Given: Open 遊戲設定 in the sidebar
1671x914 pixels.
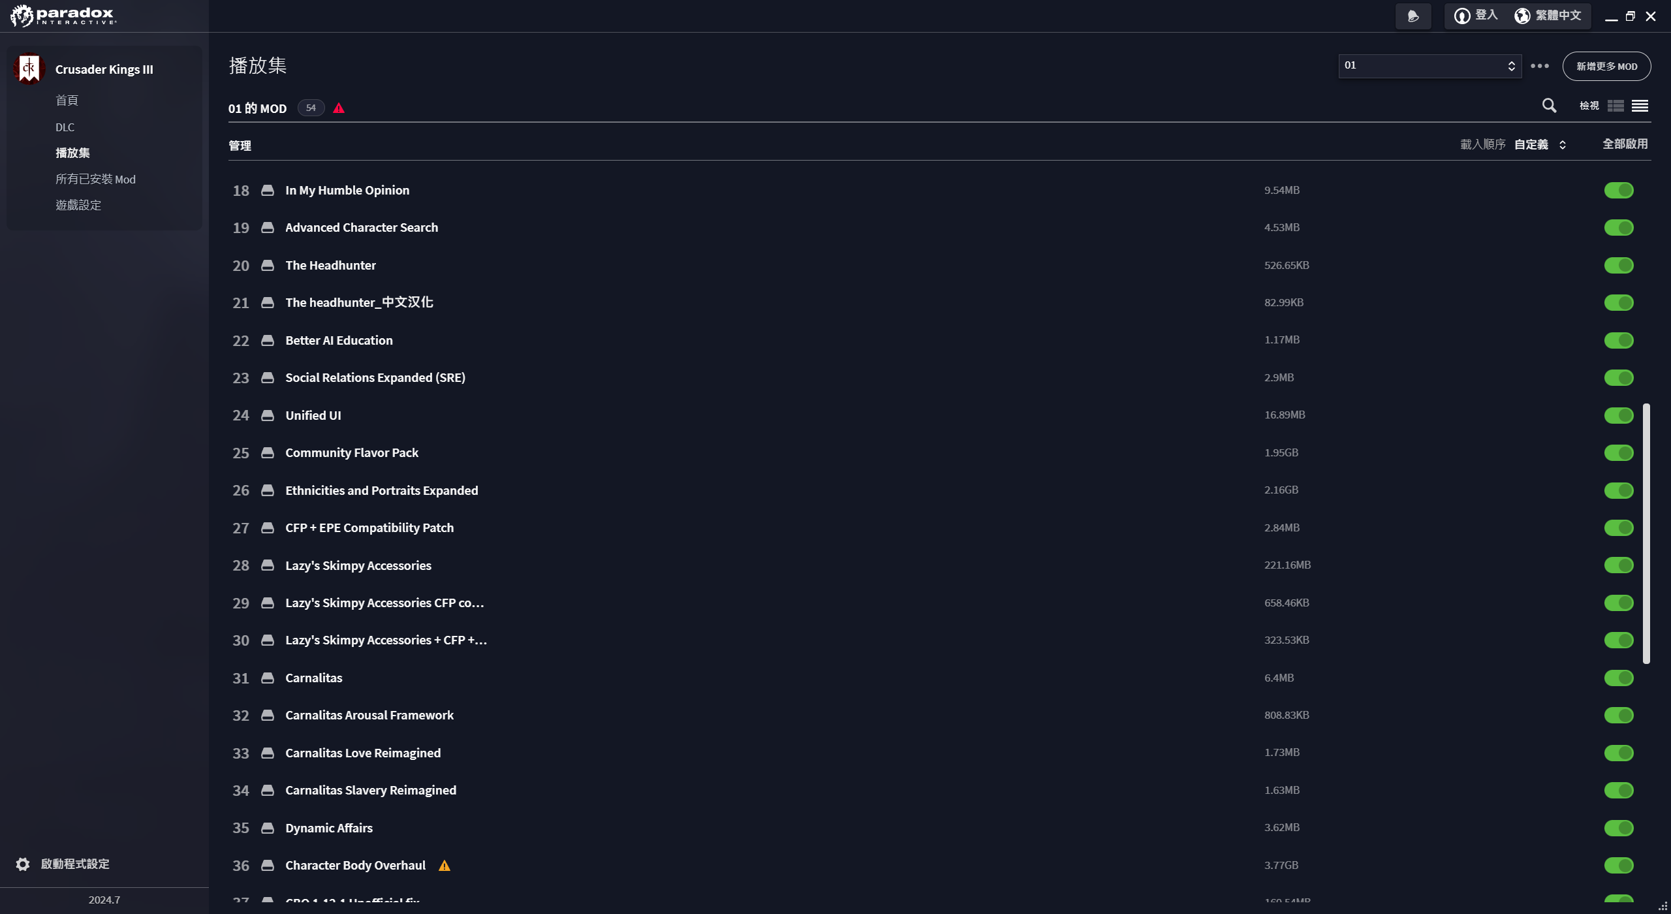Looking at the screenshot, I should click(x=78, y=205).
